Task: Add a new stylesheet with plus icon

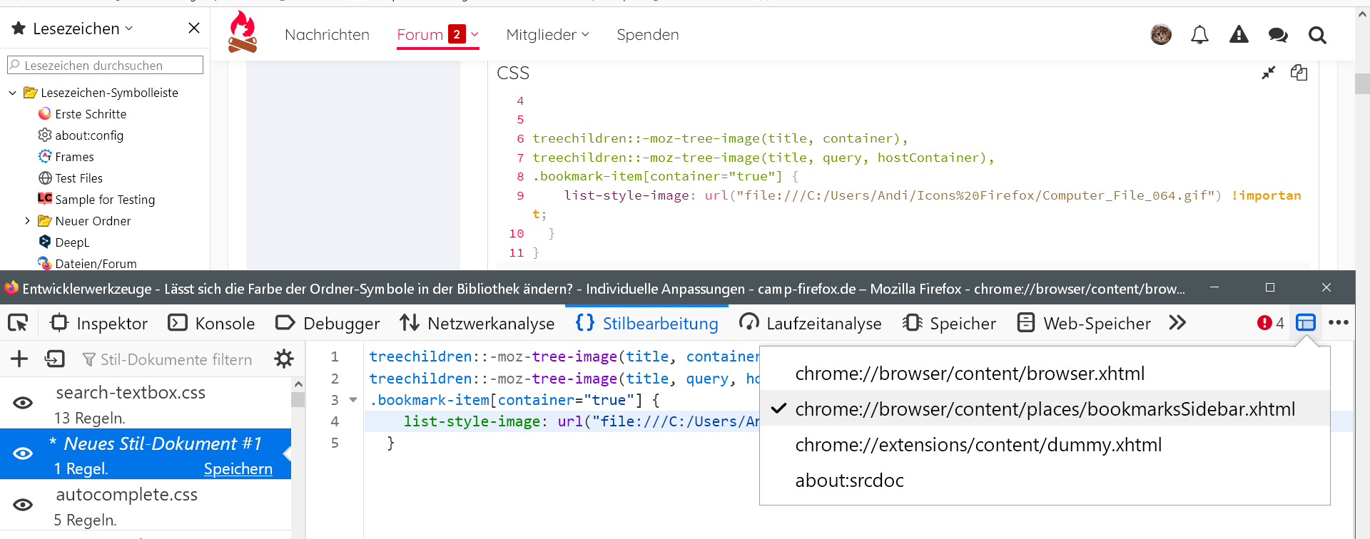Action: click(19, 359)
